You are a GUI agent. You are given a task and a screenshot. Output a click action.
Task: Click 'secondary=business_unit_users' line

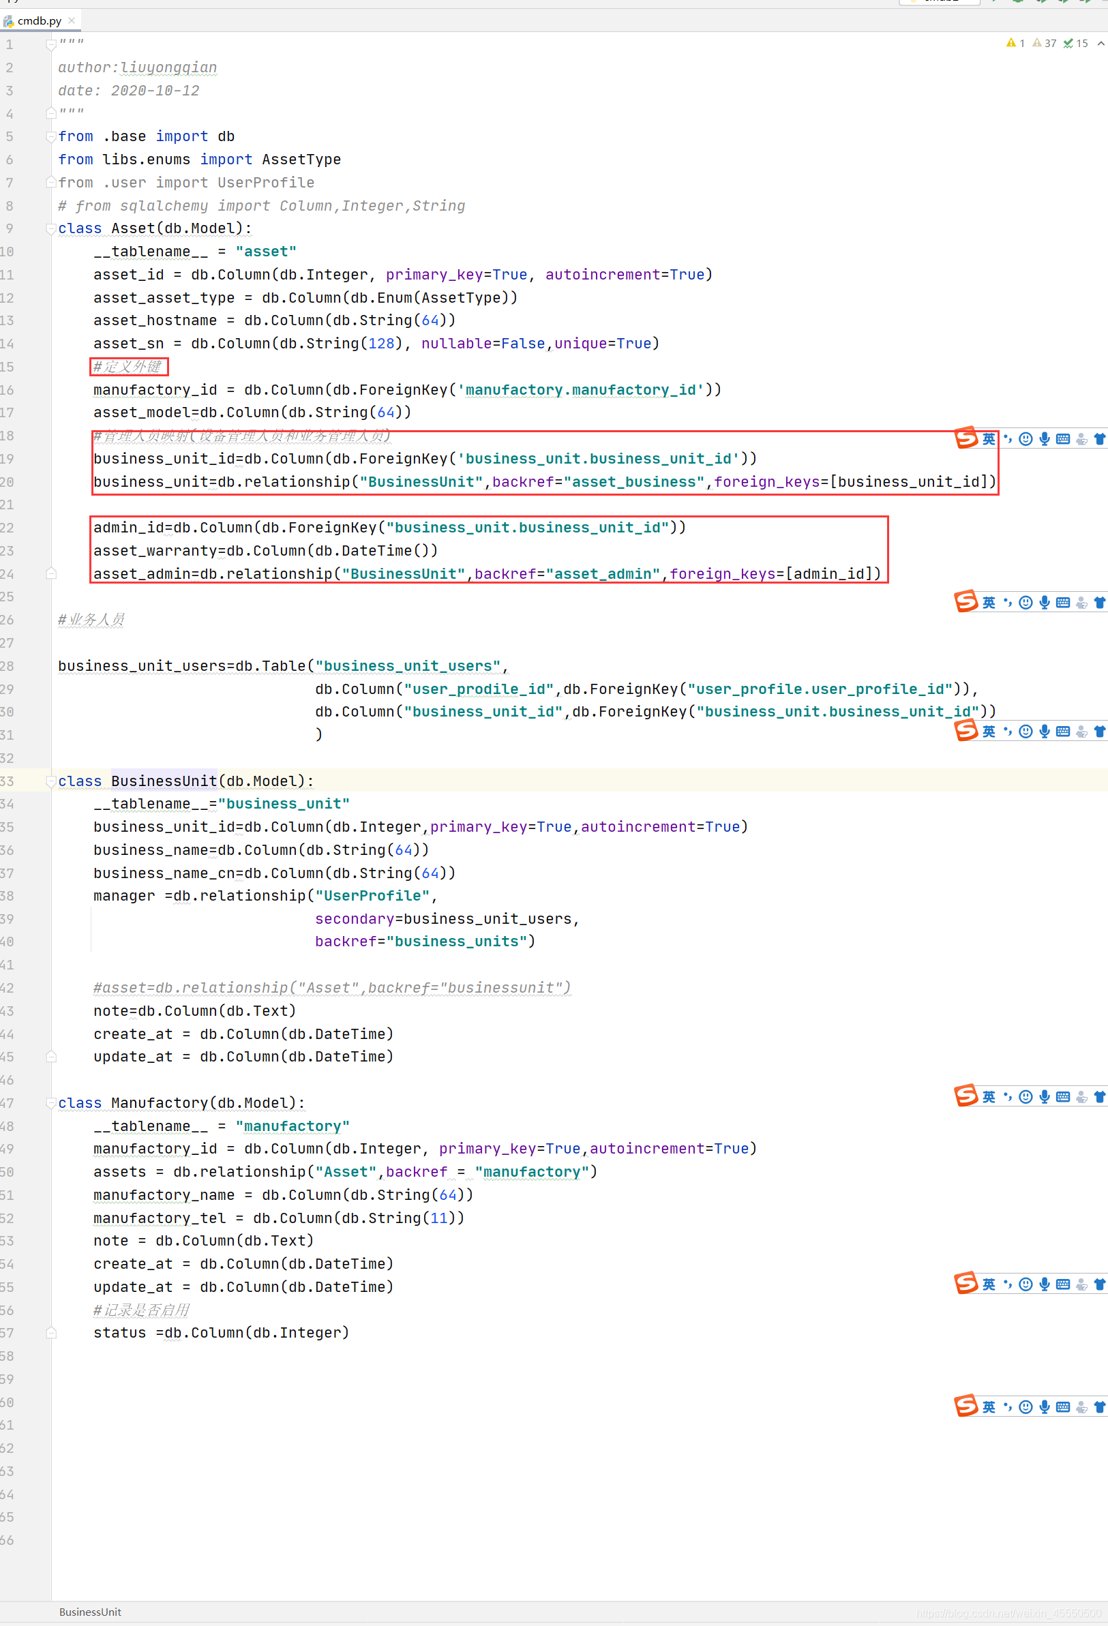point(447,918)
